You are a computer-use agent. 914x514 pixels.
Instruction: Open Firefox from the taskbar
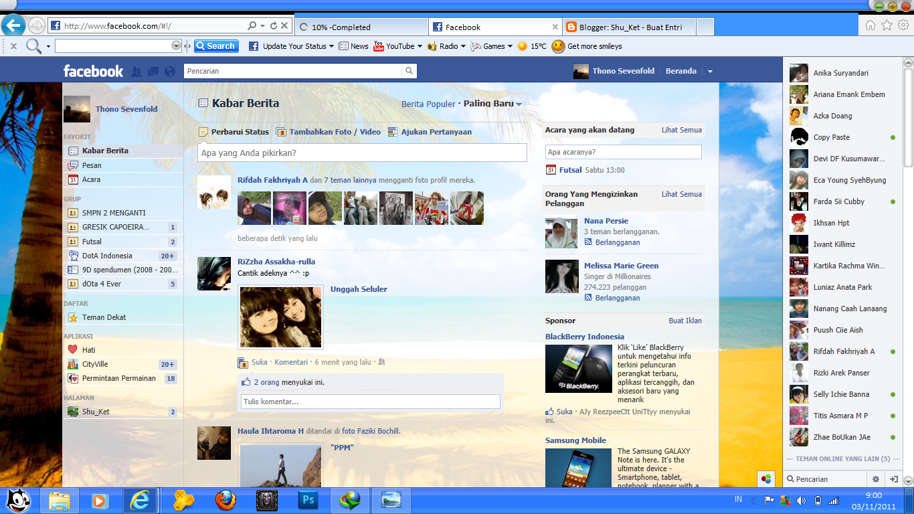pos(226,501)
